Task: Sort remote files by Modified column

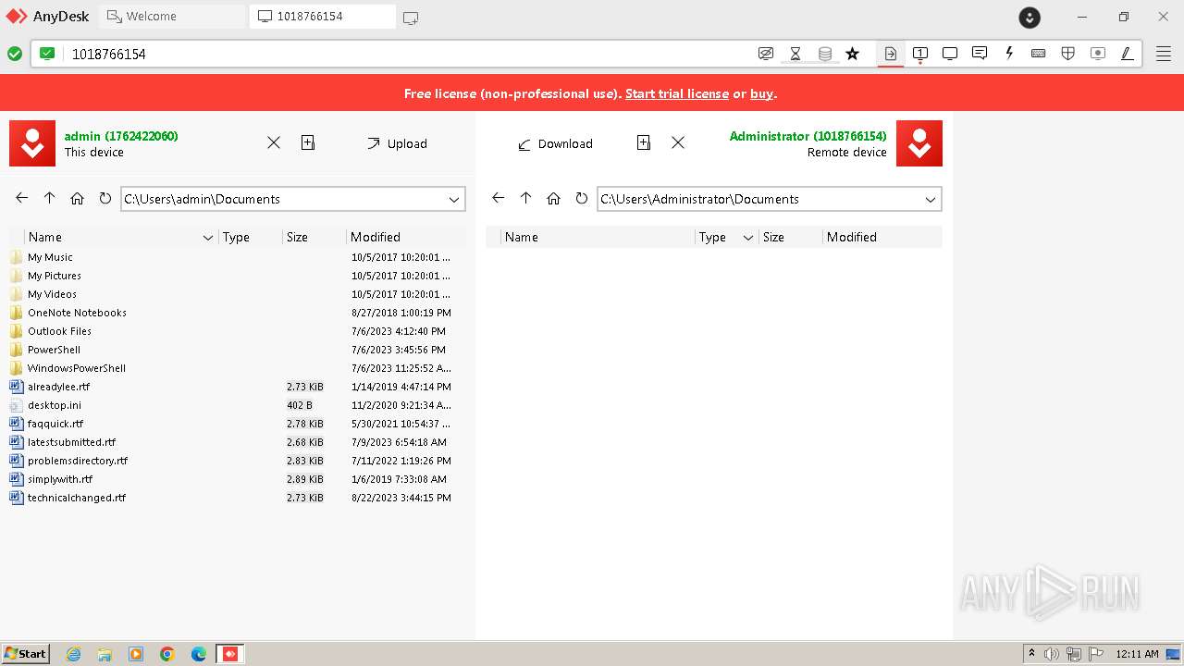Action: (x=852, y=237)
